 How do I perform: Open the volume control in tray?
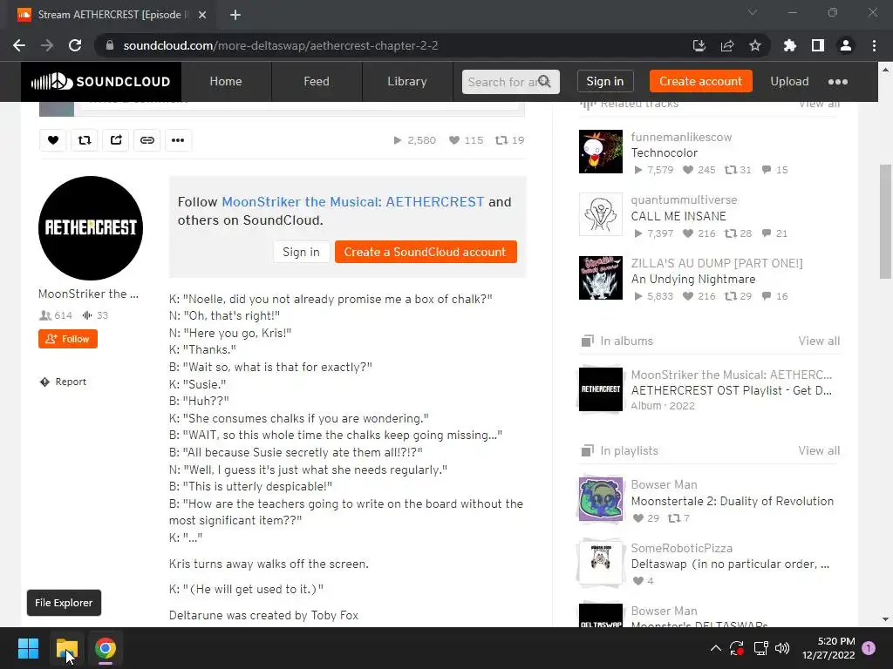(782, 648)
